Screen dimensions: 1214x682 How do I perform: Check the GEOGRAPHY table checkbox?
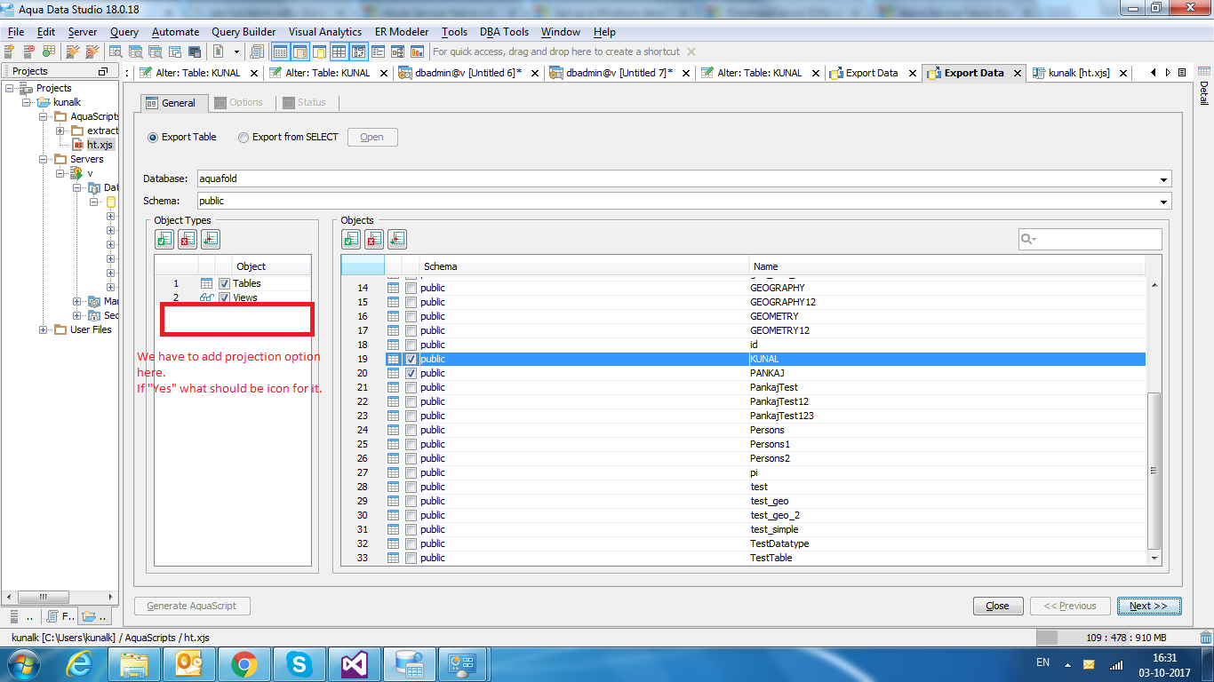[x=411, y=288]
